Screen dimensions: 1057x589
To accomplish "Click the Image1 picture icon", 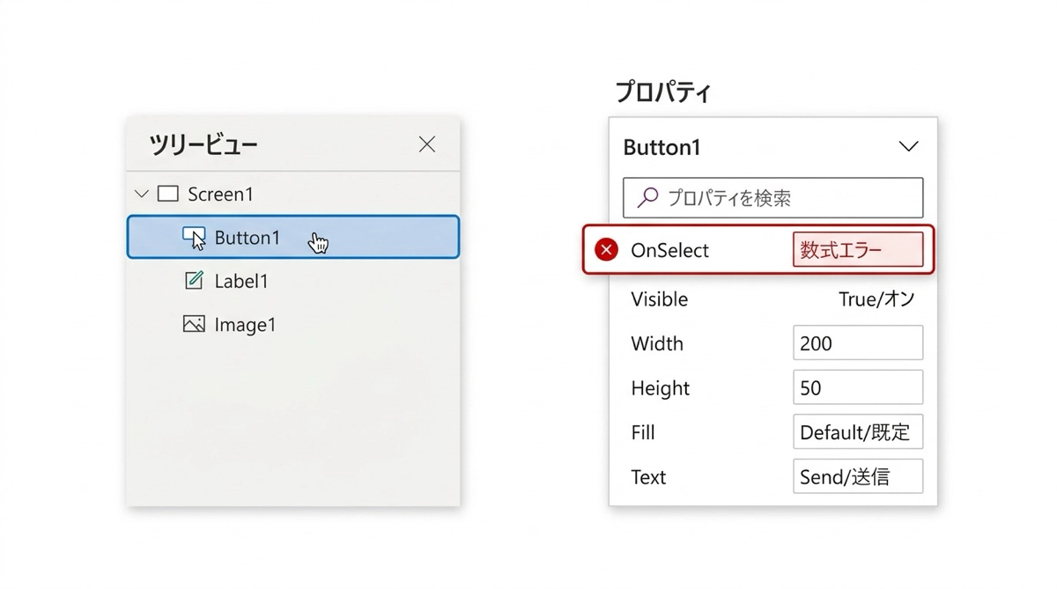I will [x=194, y=325].
